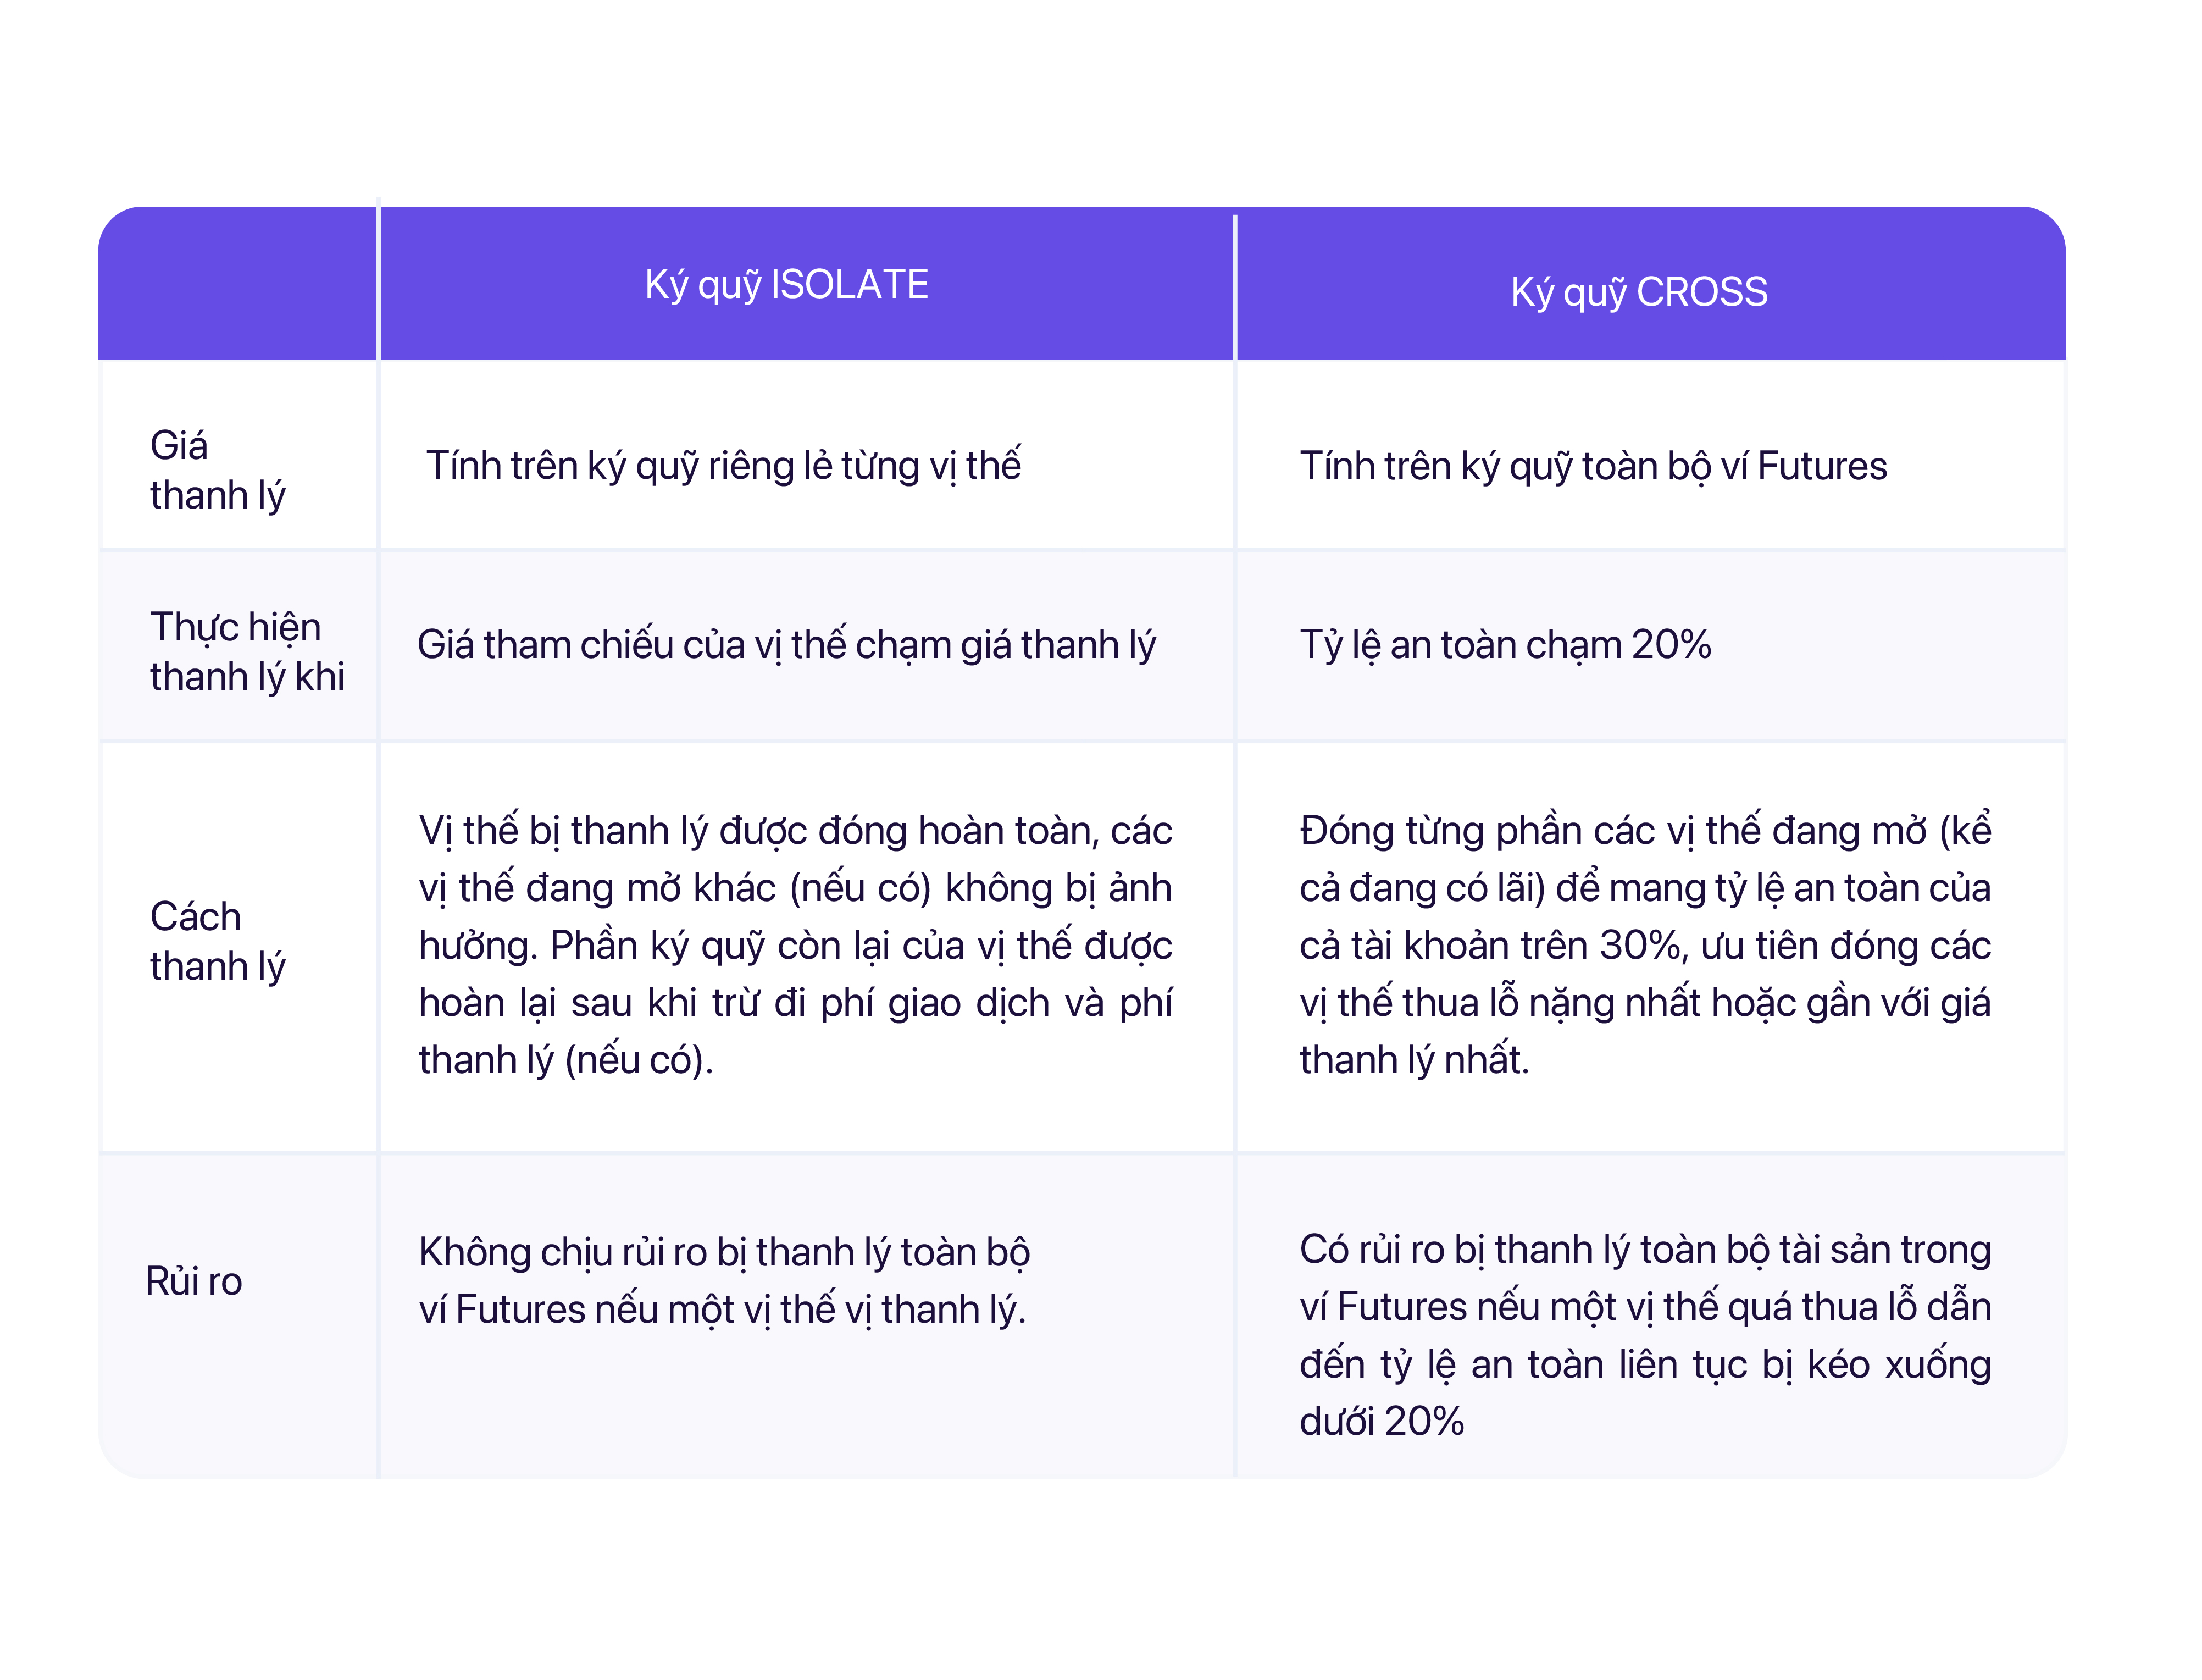Image resolution: width=2202 pixels, height=1680 pixels.
Task: Click text starting "Có rủi ro bị thanh lý toàn bộ"
Action: [x=1644, y=1335]
